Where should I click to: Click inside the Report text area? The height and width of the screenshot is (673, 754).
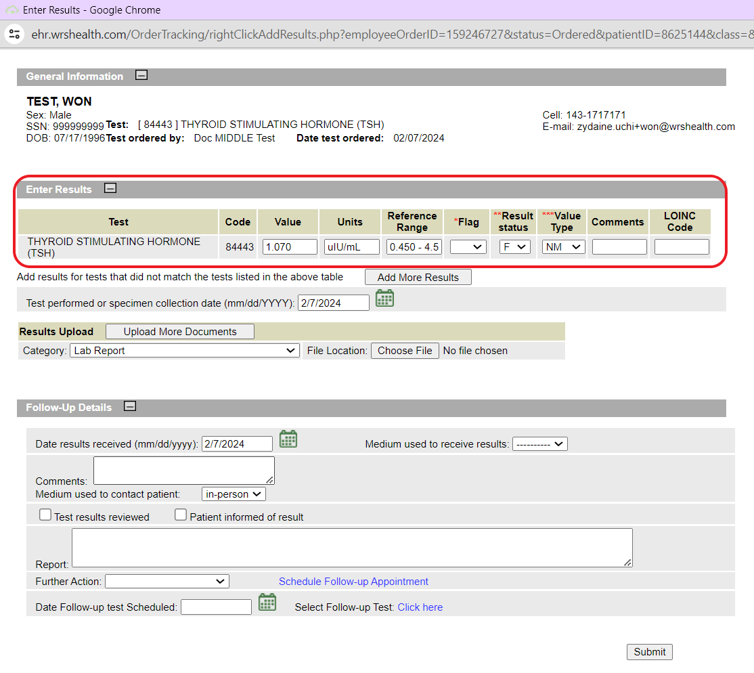click(352, 548)
